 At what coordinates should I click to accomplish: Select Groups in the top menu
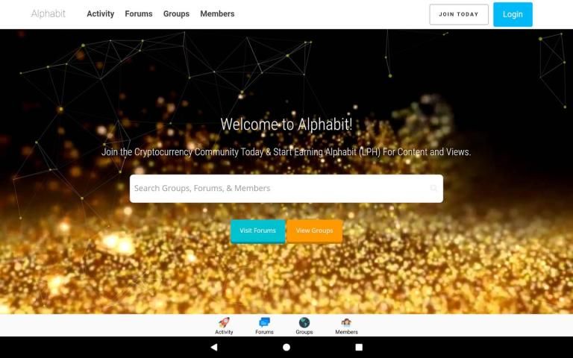[x=176, y=14]
